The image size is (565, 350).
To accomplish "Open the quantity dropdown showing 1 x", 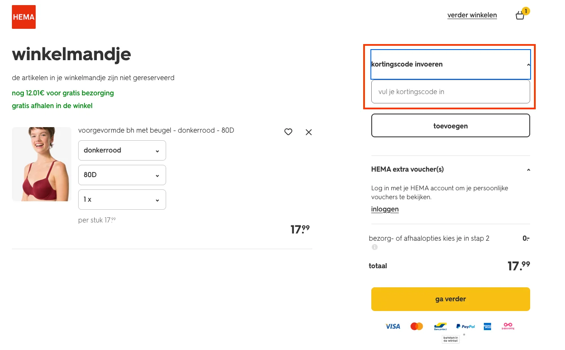I will point(122,199).
